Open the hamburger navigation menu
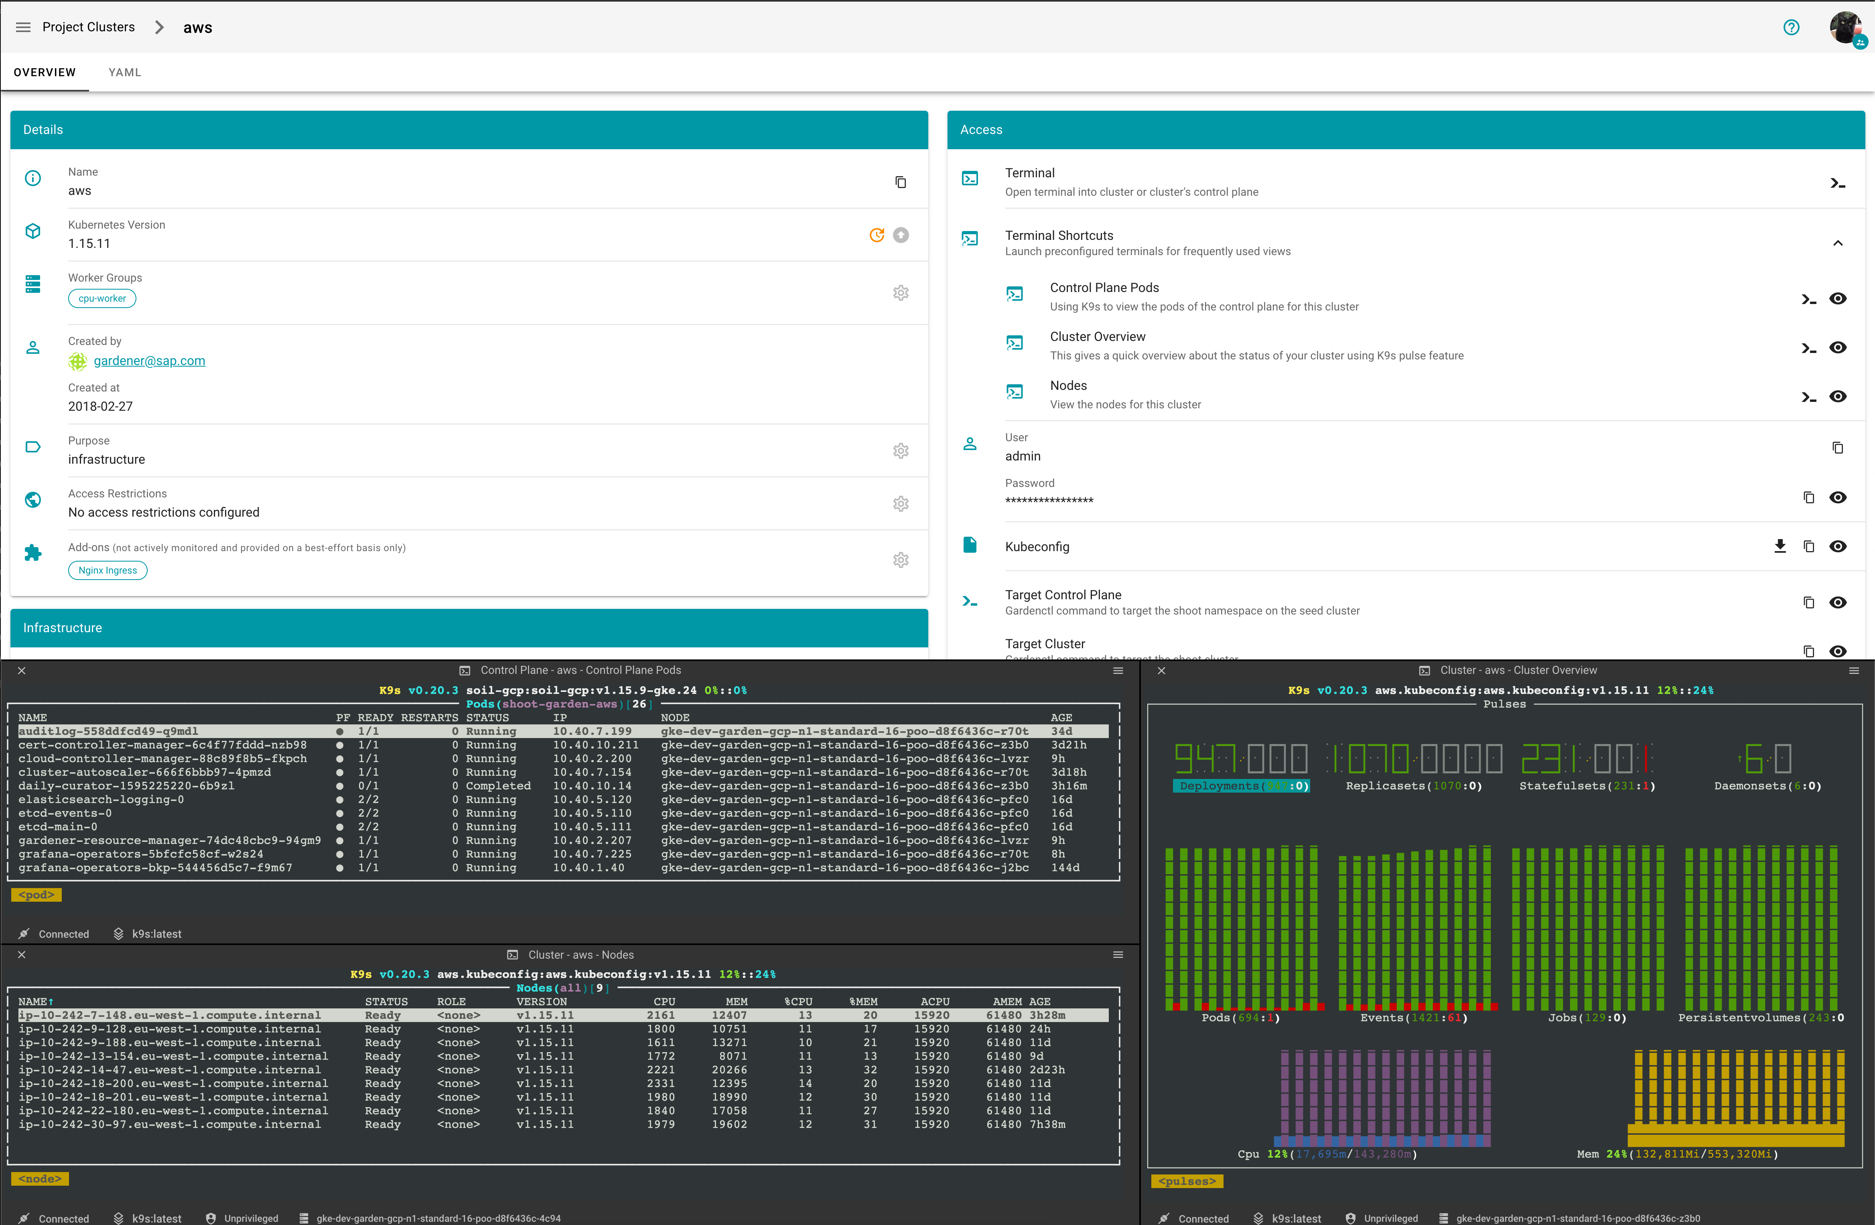The width and height of the screenshot is (1875, 1225). coord(23,27)
